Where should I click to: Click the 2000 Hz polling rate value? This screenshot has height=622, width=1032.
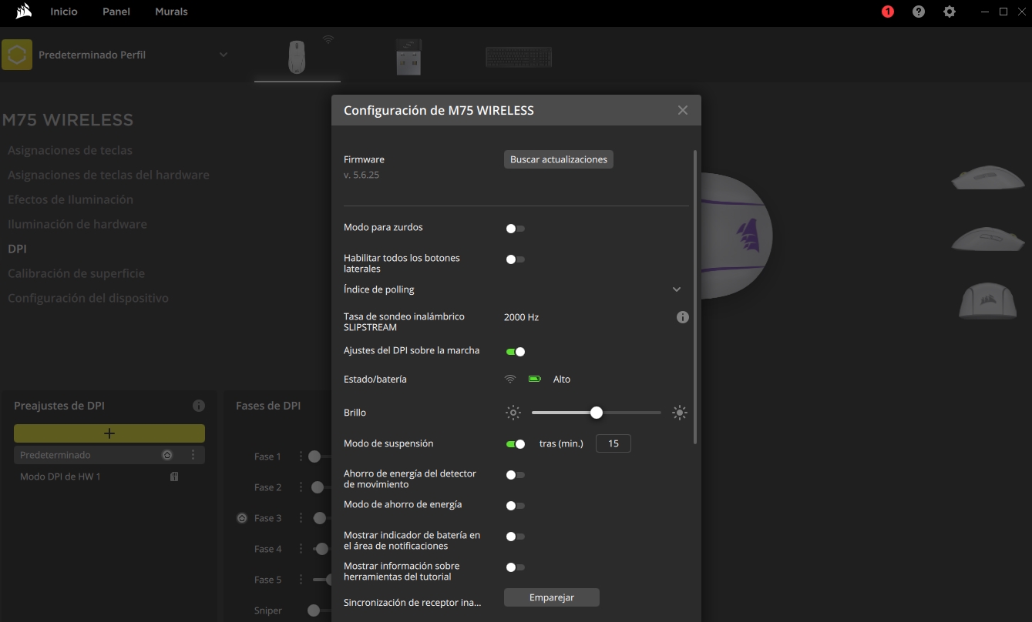click(521, 317)
